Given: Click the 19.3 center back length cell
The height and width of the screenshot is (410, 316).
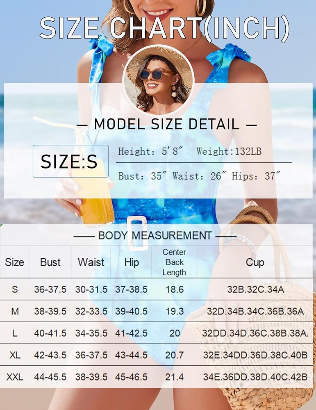Looking at the screenshot, I should pos(174,312).
